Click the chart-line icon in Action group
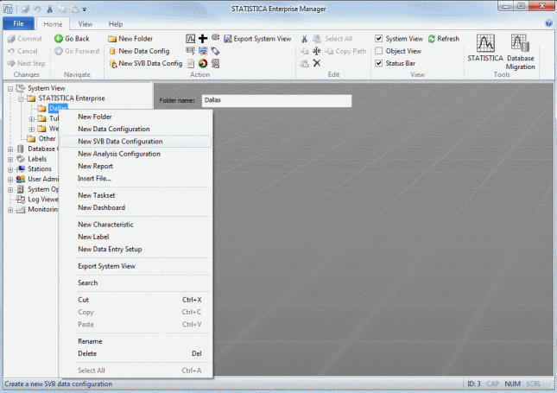This screenshot has width=557, height=393. tap(190, 38)
